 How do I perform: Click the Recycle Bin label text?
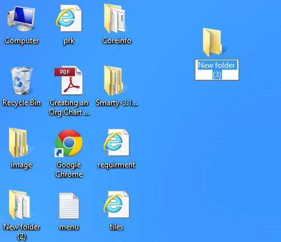(x=22, y=103)
